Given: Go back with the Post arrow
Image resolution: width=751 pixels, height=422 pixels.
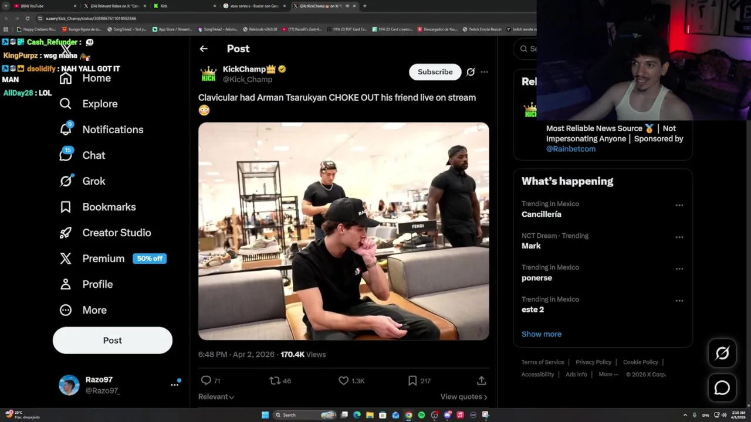Looking at the screenshot, I should click(203, 49).
